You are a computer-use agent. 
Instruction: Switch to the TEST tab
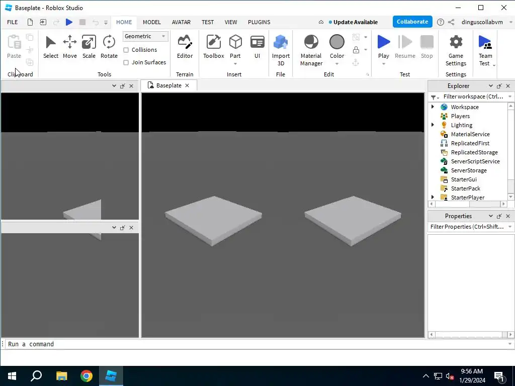pos(208,22)
